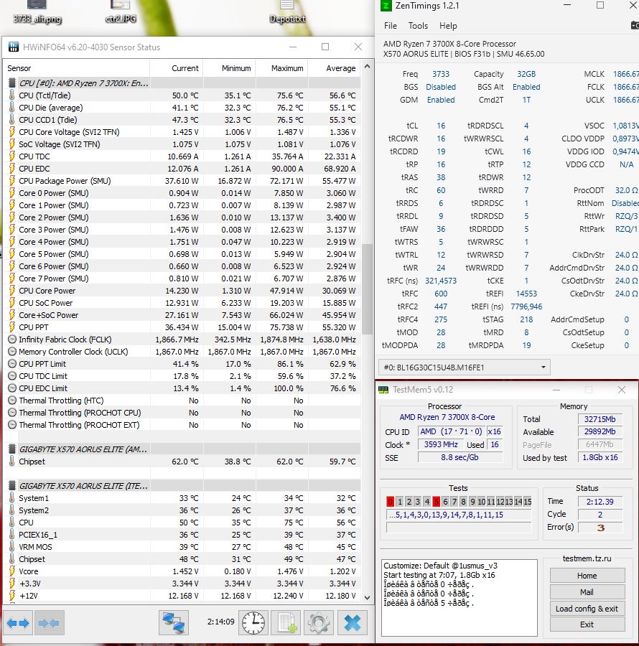
Task: Select Vcore sensor row
Action: [182, 571]
